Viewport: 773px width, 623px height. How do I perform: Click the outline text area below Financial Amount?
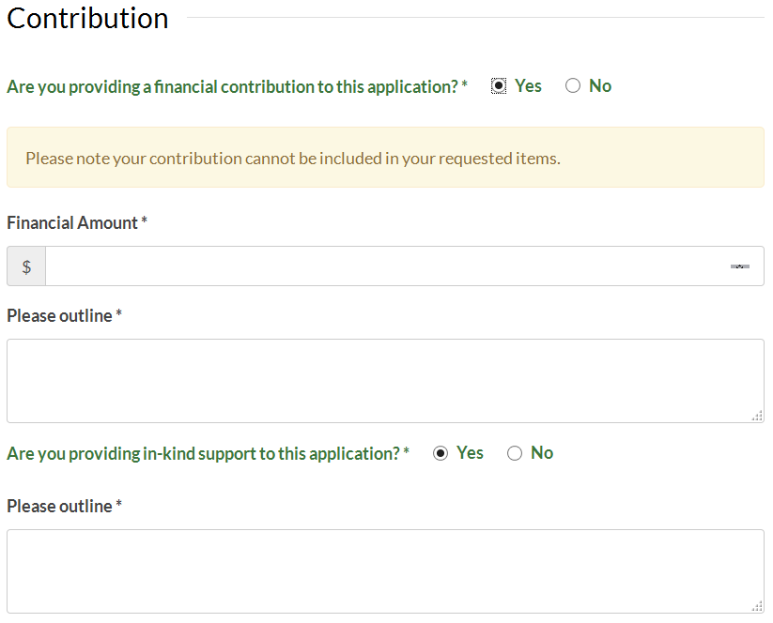[385, 381]
